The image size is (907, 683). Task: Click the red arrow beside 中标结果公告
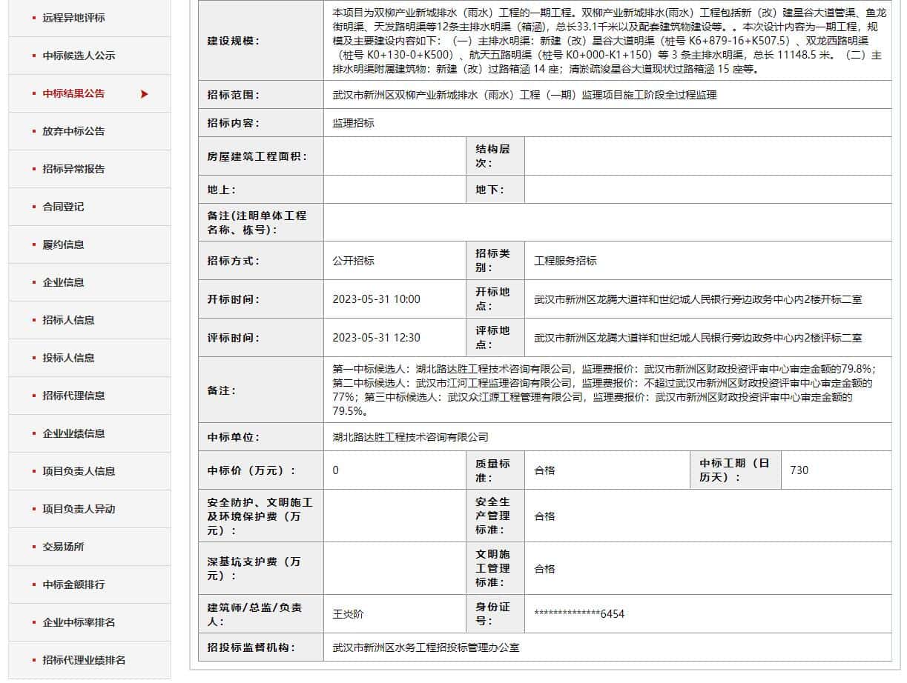[x=144, y=94]
